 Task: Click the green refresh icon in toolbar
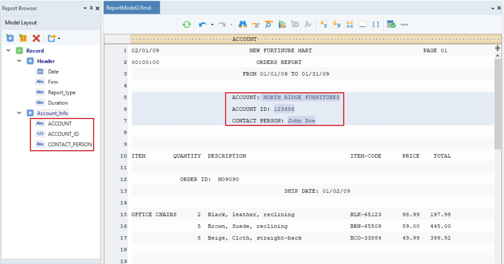(x=187, y=25)
